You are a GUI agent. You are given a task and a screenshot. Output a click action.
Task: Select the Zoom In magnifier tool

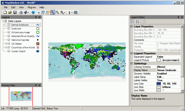coord(53,12)
